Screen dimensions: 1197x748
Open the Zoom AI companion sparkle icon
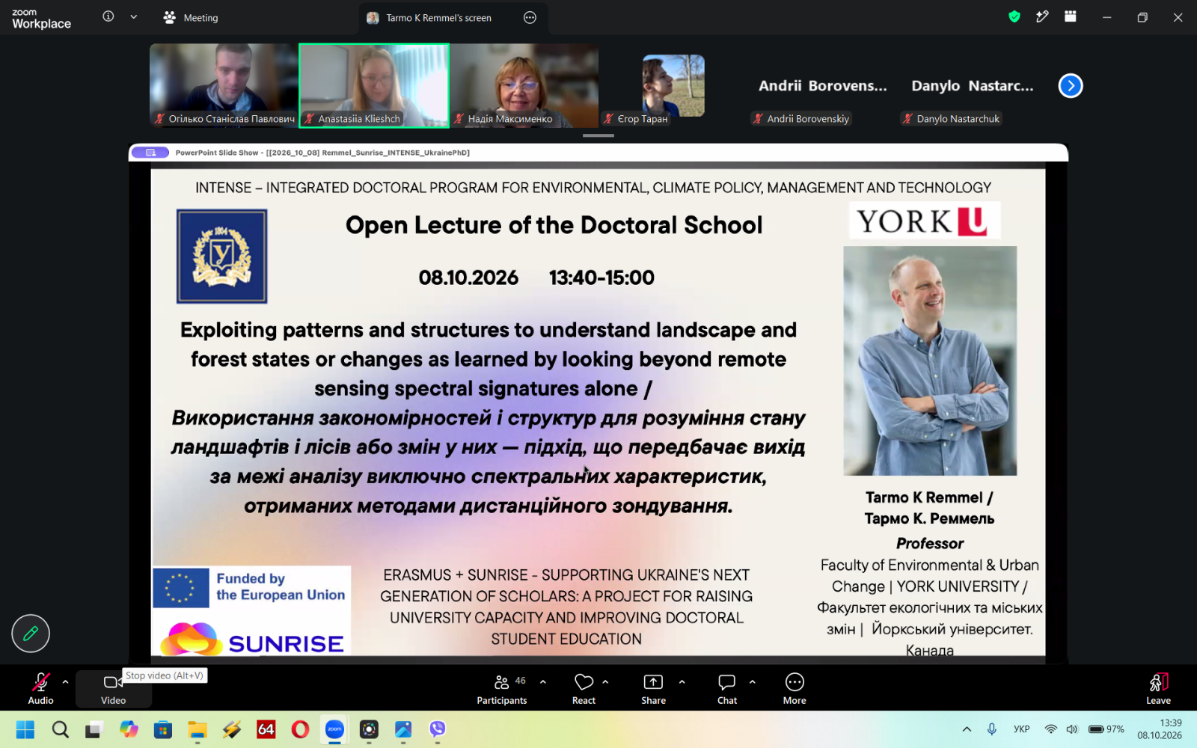[x=1042, y=16]
